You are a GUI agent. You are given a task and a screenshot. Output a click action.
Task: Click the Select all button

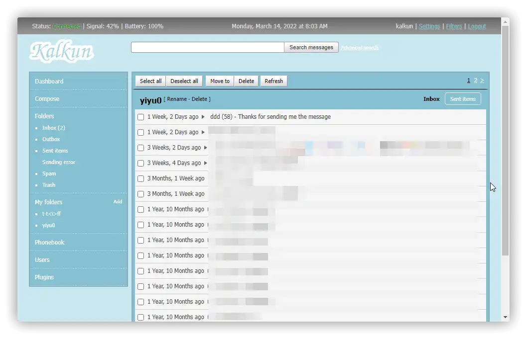point(150,81)
